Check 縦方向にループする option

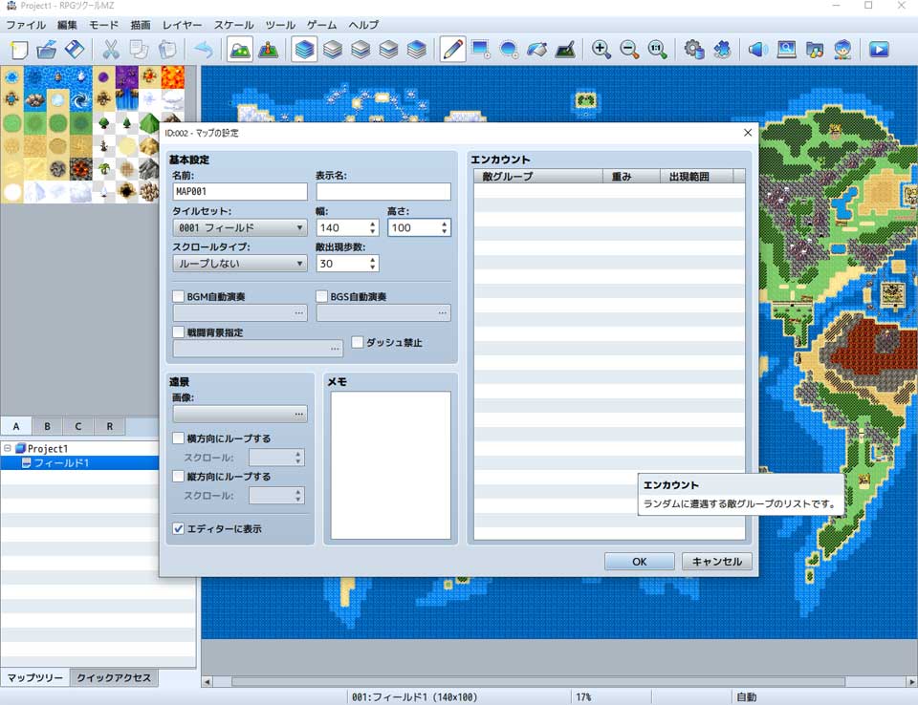tap(179, 477)
